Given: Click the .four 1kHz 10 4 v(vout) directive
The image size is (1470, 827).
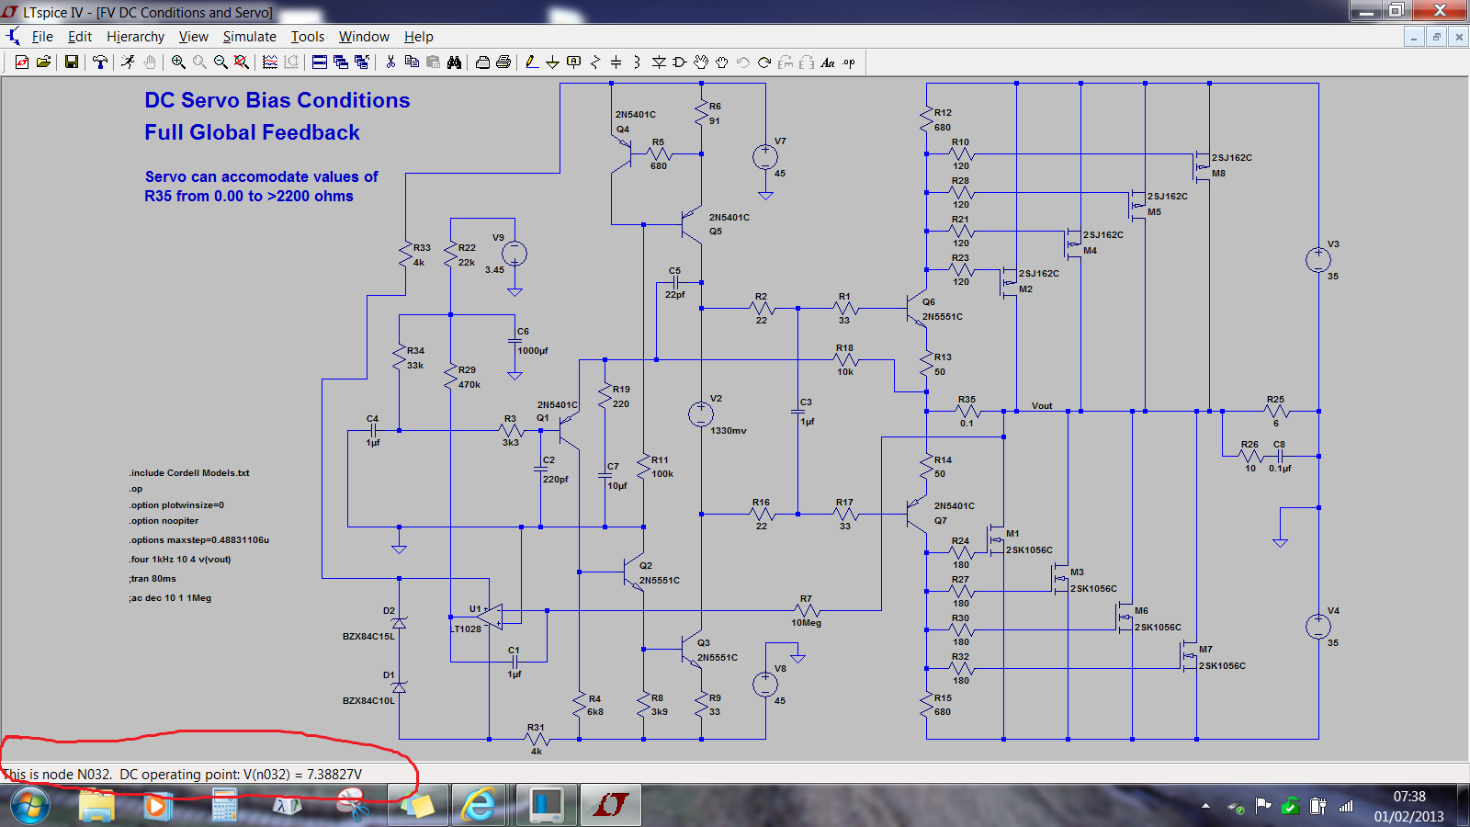Looking at the screenshot, I should pos(180,559).
